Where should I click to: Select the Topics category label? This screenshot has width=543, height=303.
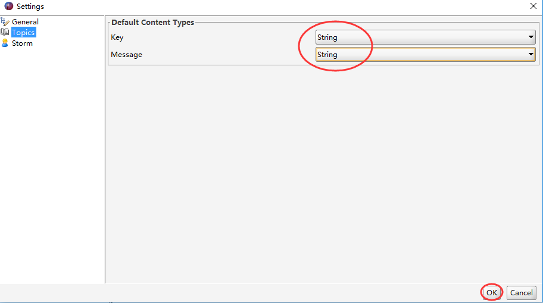23,33
